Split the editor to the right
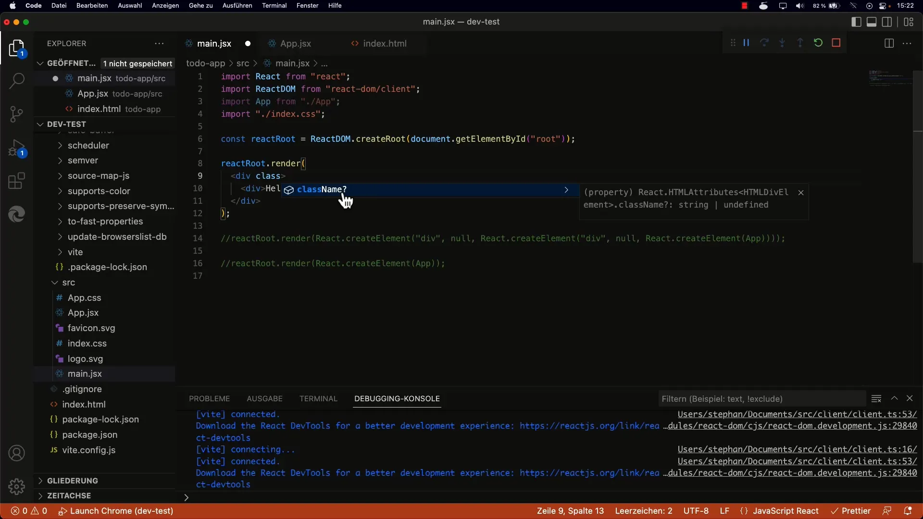Screen dimensions: 923x519 pos(889,43)
